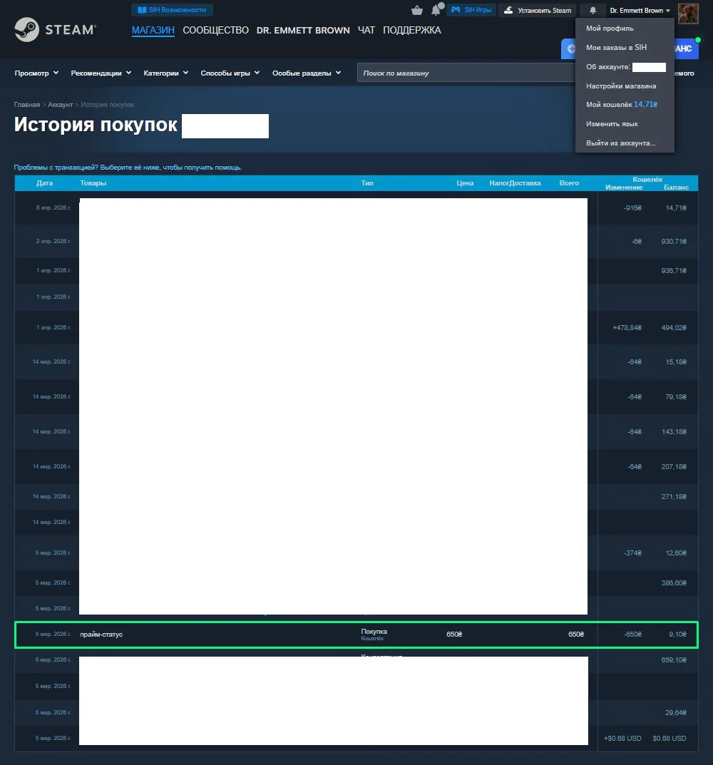This screenshot has height=765, width=713.
Task: Open the shopping cart icon
Action: tap(417, 10)
